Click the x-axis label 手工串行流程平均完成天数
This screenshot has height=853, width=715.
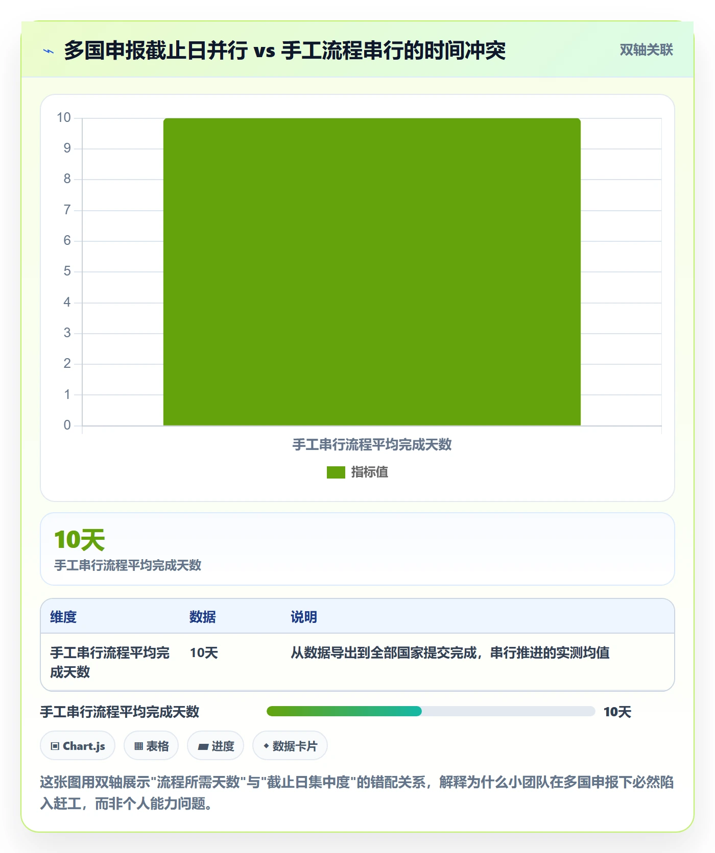(372, 445)
